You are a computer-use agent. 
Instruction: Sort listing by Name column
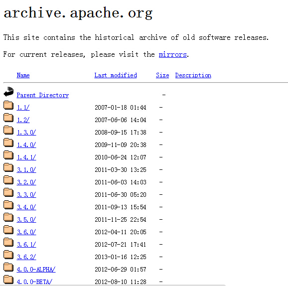pos(23,75)
